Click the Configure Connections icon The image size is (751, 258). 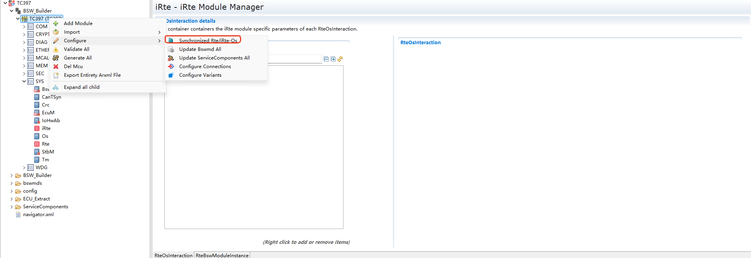tap(171, 67)
